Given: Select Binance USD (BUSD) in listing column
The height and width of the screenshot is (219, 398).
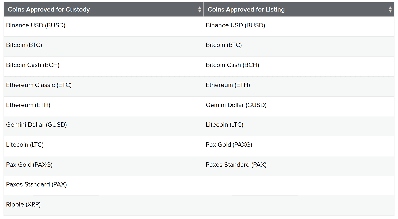Looking at the screenshot, I should point(235,25).
